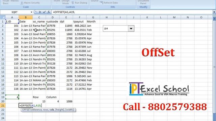Viewport: 216px width, 121px height.
Task: Click the Select All corner button
Action: (3, 17)
